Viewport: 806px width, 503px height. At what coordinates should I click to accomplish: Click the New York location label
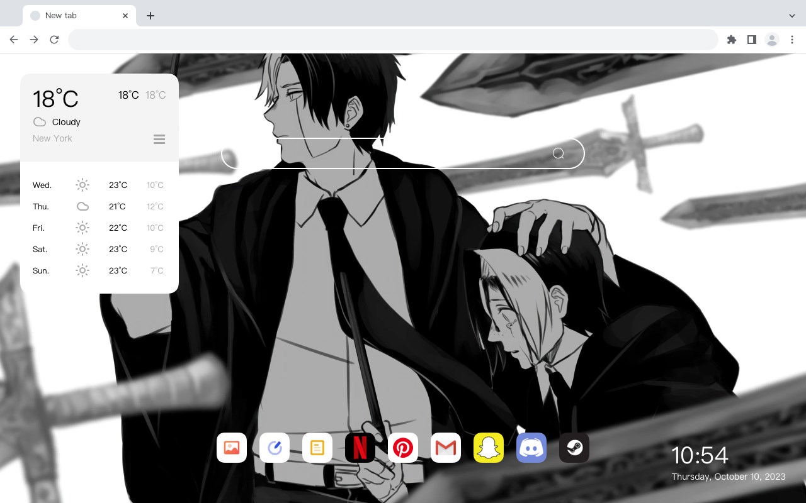coord(52,138)
